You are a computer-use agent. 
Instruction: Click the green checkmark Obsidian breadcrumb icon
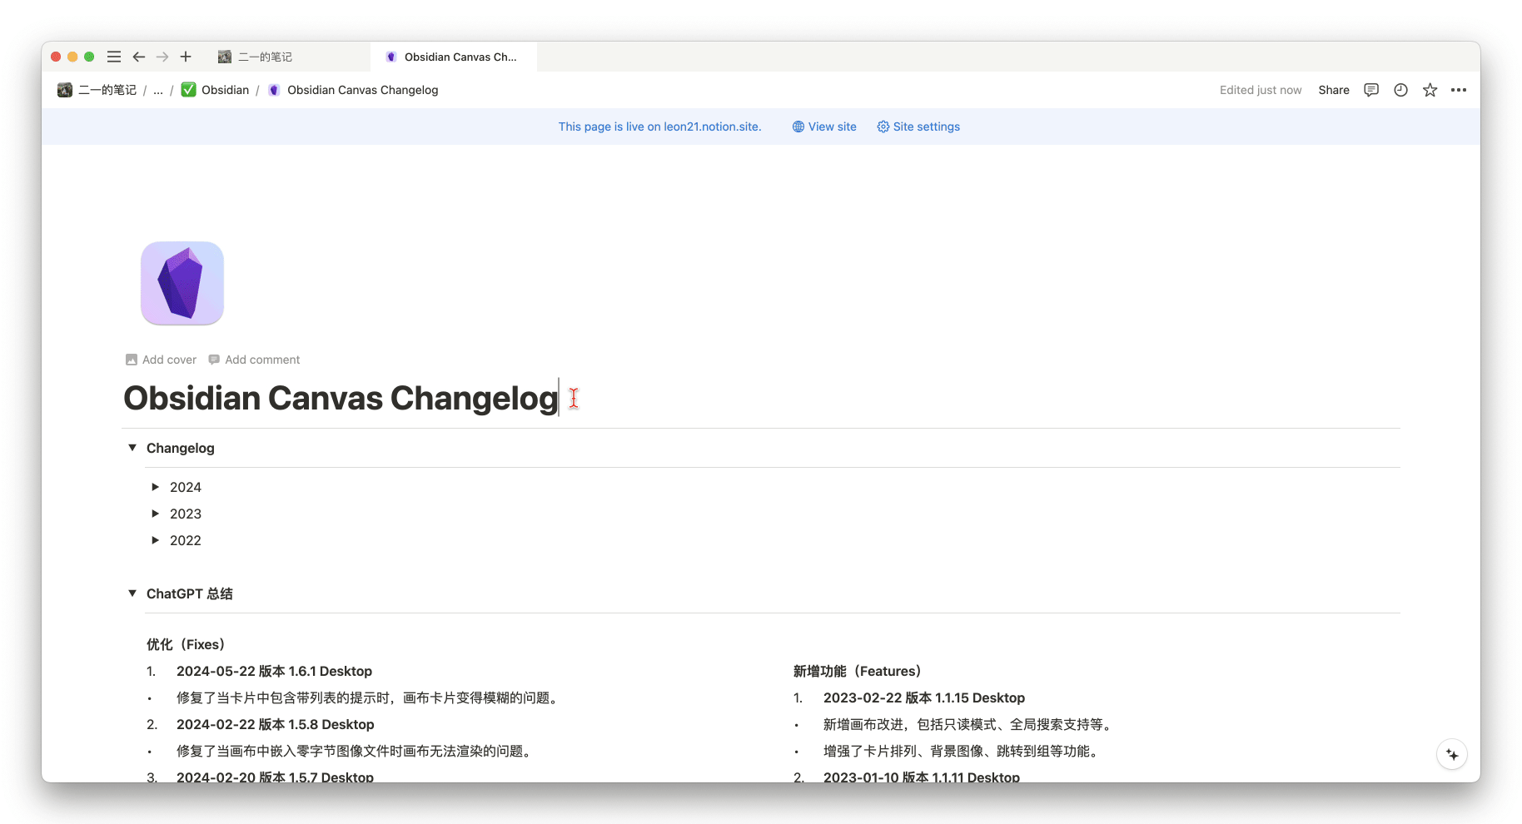[189, 90]
